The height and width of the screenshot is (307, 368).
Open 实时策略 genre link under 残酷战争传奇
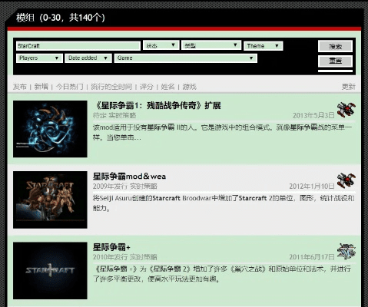pyautogui.click(x=122, y=116)
